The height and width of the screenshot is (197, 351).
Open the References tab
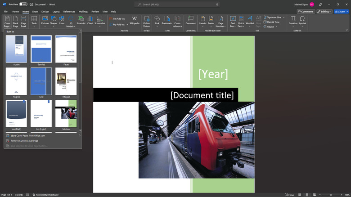(69, 11)
